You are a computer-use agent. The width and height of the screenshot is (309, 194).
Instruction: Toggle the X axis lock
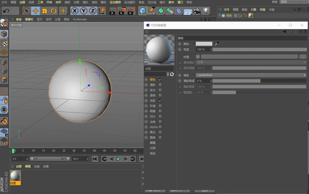coord(74,11)
